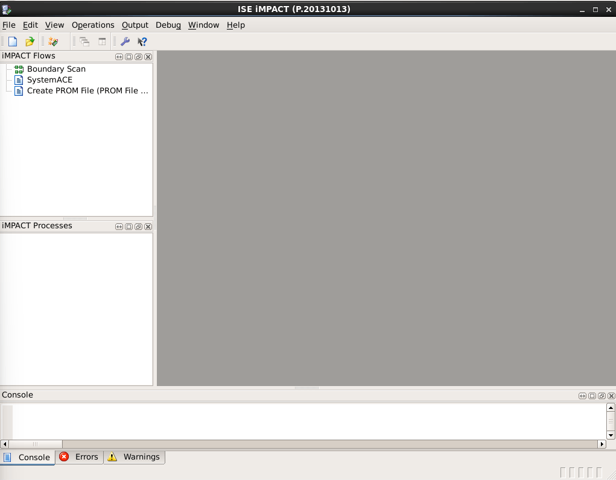
Task: Switch to the Warnings tab
Action: pos(135,457)
